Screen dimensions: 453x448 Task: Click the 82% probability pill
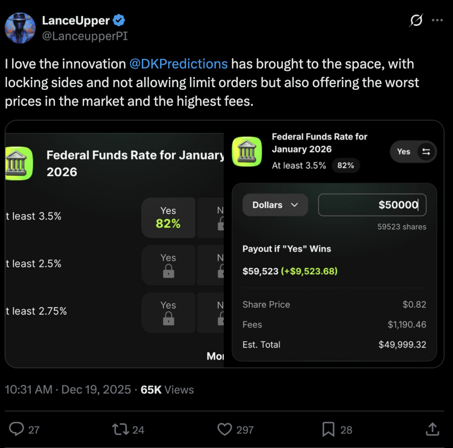pyautogui.click(x=346, y=166)
